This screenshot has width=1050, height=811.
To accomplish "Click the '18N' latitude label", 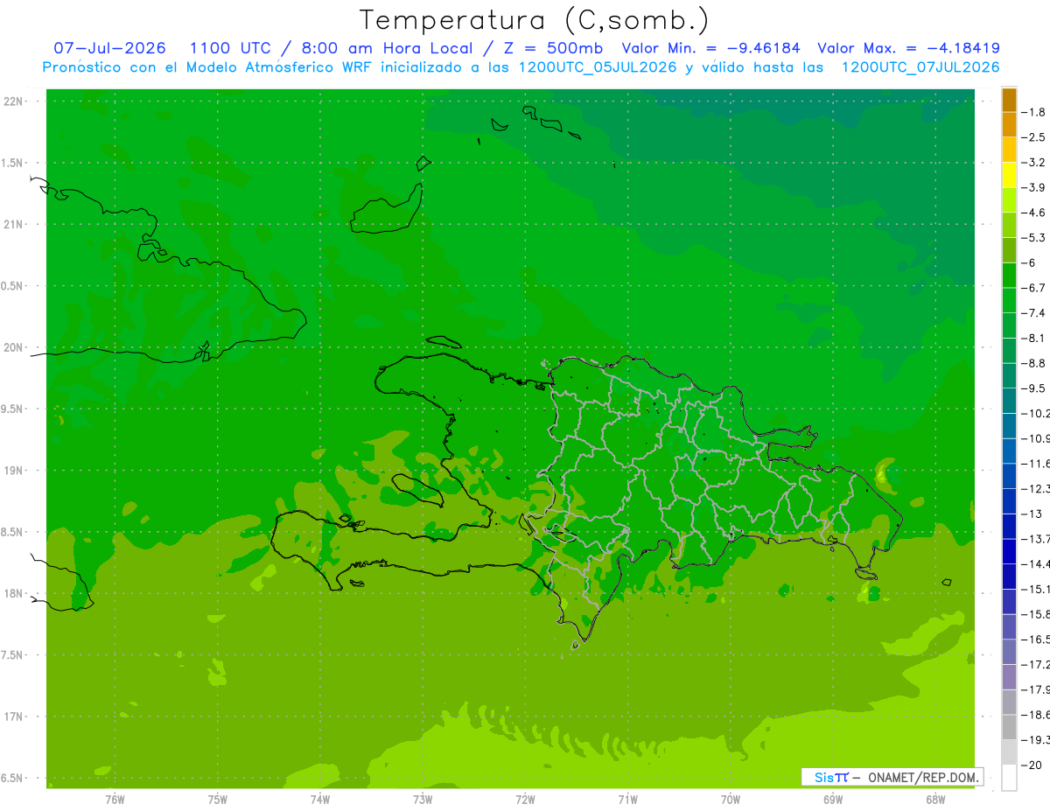I will click(x=14, y=593).
